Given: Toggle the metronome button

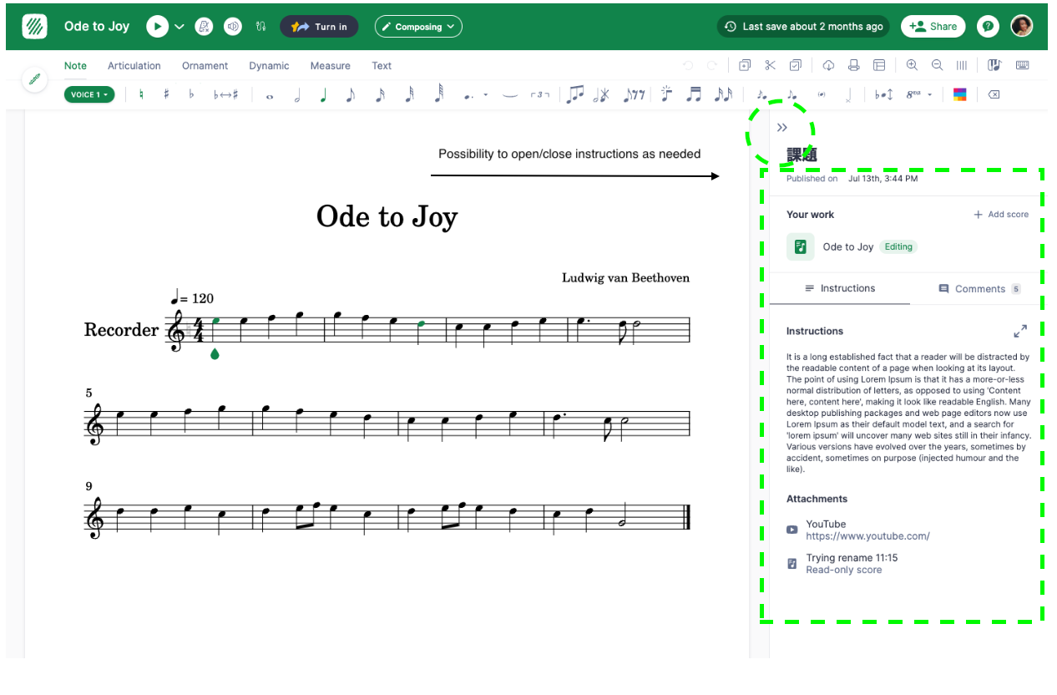Looking at the screenshot, I should (x=204, y=27).
